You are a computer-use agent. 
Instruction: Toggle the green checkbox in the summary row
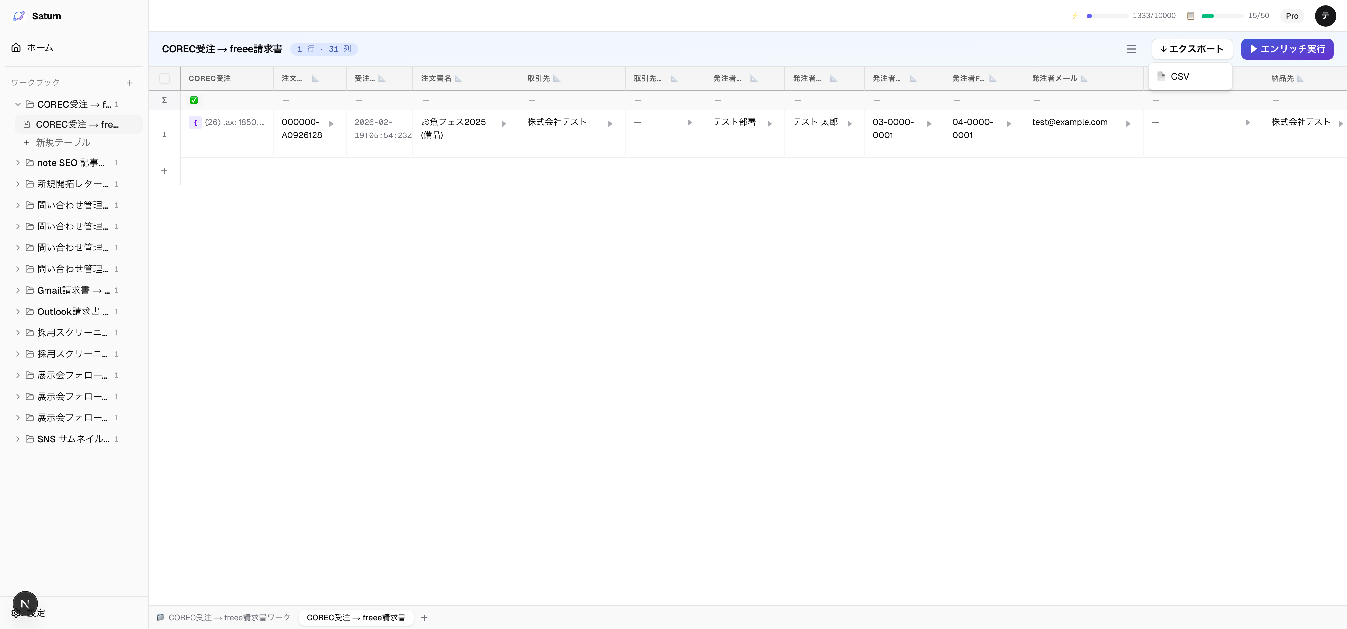(194, 100)
